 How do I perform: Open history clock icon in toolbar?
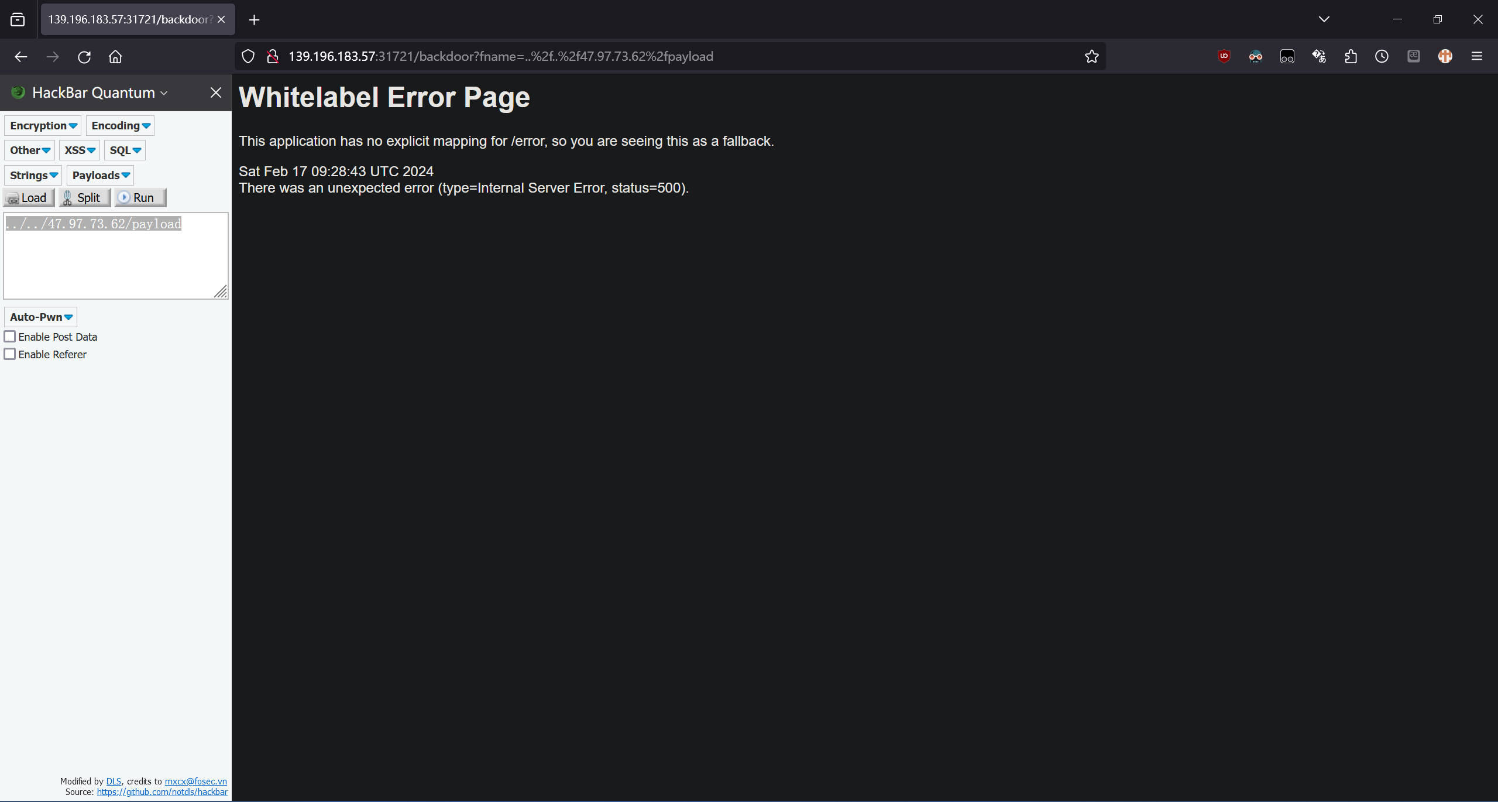pos(1382,56)
